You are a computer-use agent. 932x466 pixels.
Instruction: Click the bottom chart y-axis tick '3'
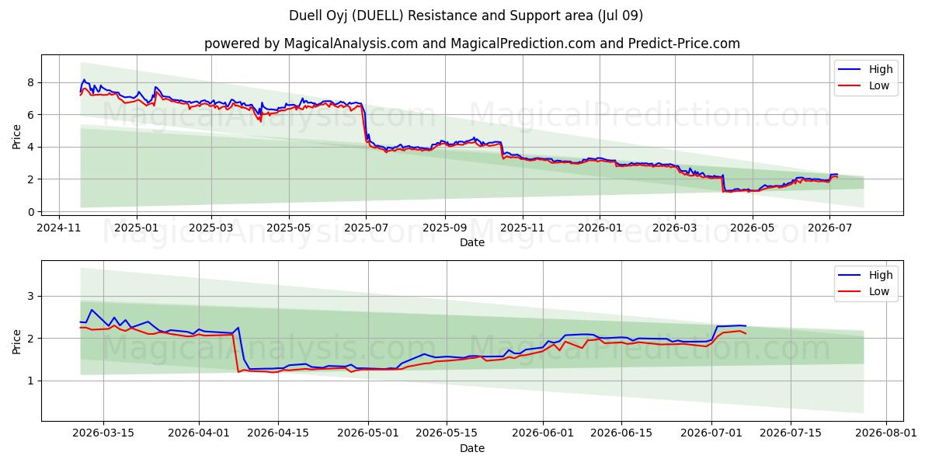31,296
